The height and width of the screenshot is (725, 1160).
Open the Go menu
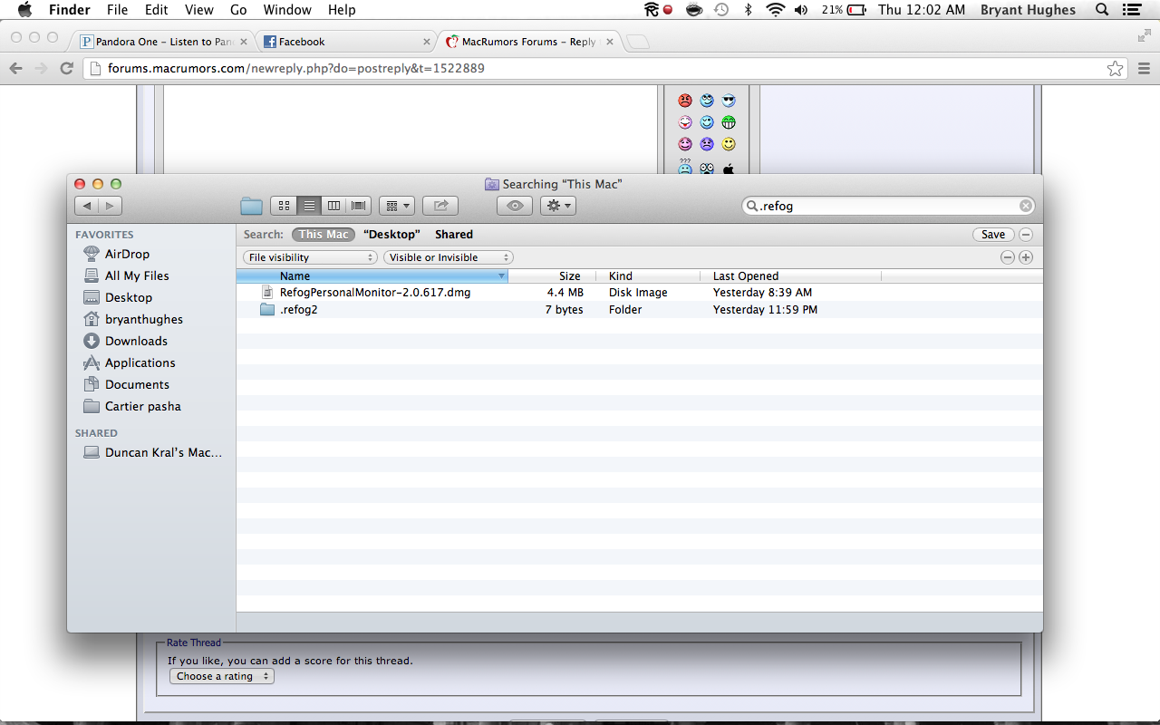238,10
